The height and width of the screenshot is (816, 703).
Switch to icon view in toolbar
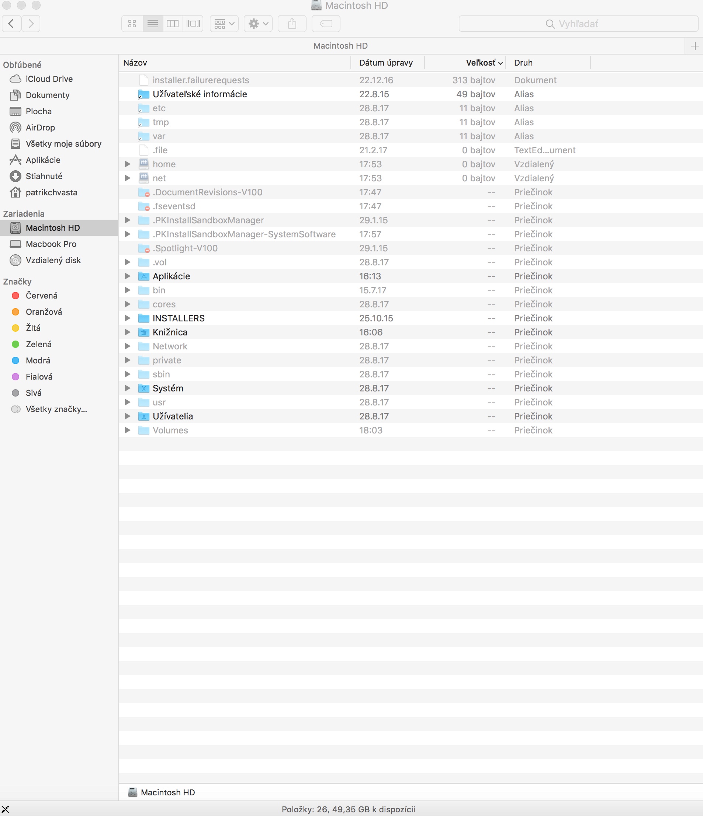132,24
